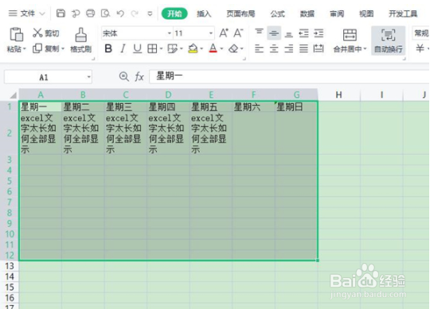Click the formula bar containing 星期一
The image size is (430, 309).
[x=289, y=76]
